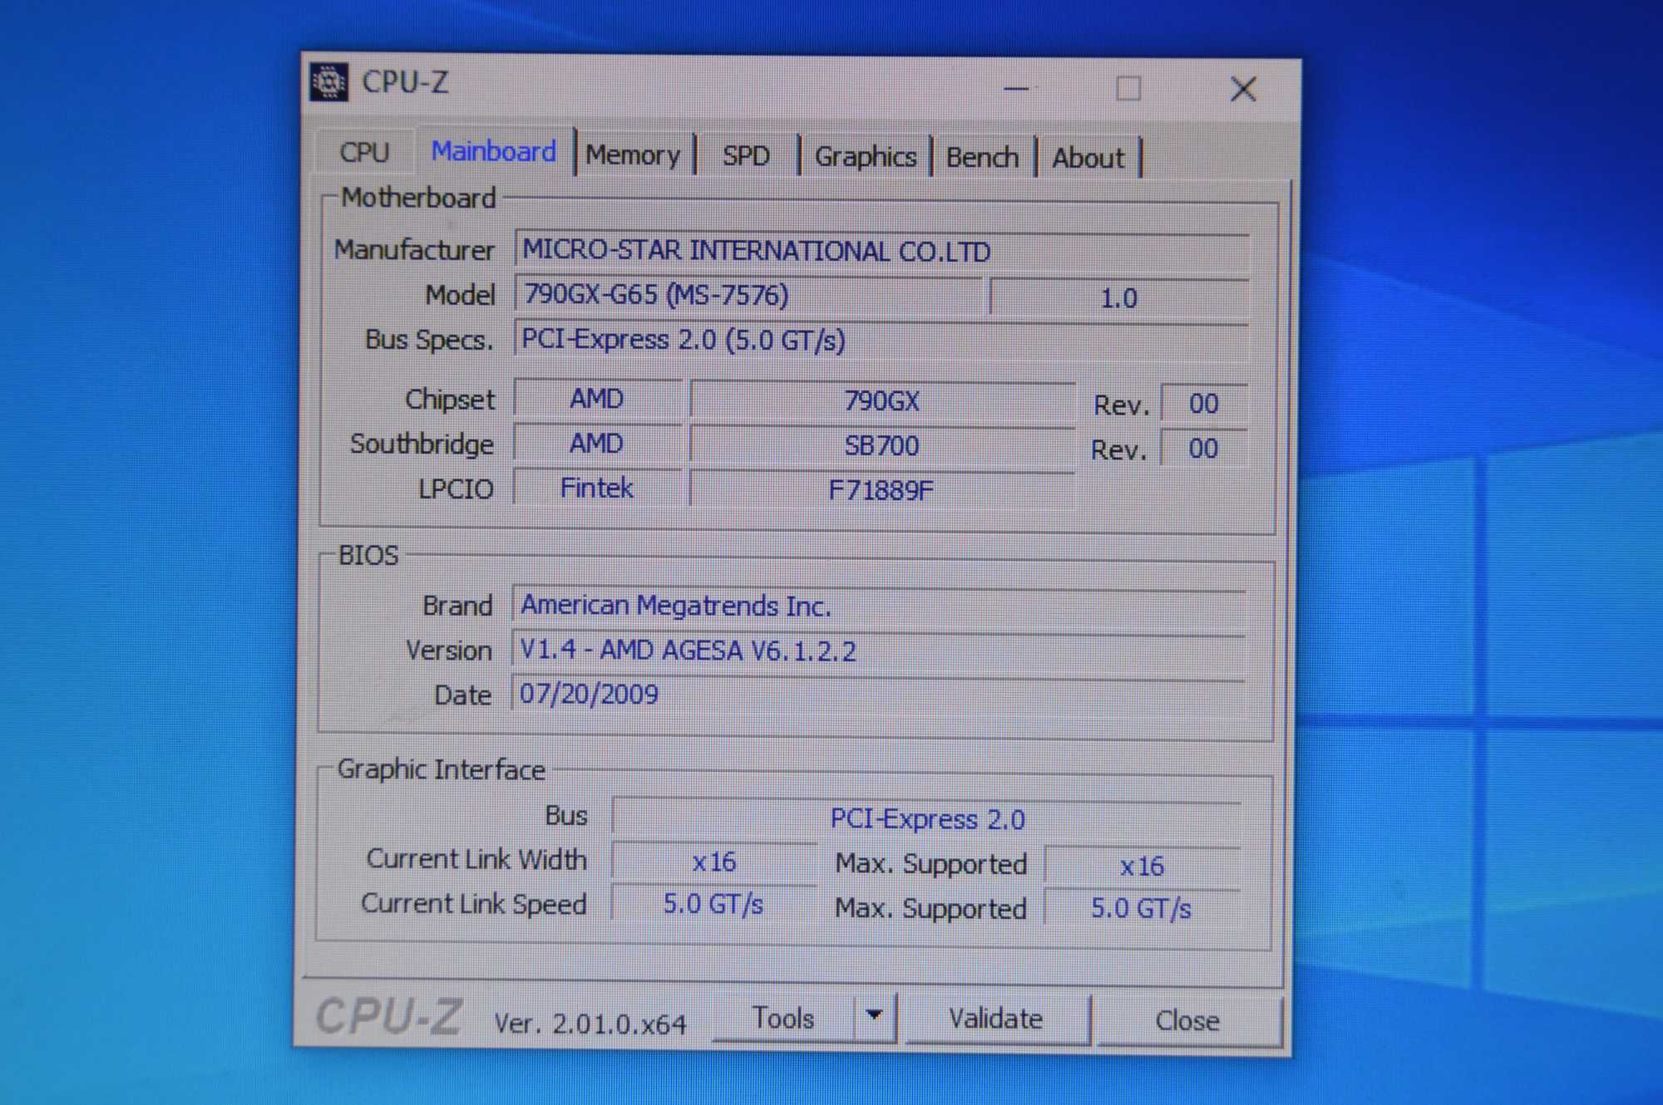
Task: Click the LPCIO model field F71889F
Action: [x=882, y=490]
